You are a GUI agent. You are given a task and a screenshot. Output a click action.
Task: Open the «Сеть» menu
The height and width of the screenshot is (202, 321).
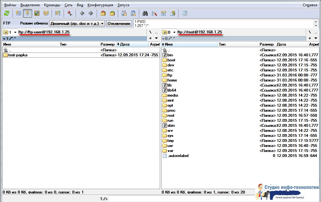coord(68,5)
